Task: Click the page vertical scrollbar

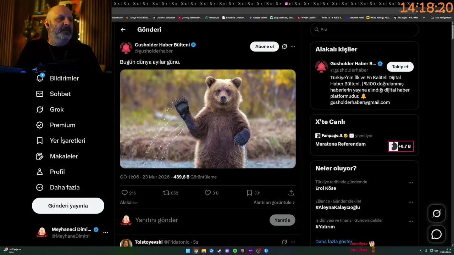Action: pyautogui.click(x=453, y=32)
